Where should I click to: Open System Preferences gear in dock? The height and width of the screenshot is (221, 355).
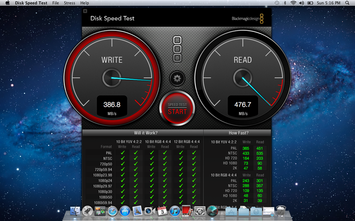click(x=200, y=211)
